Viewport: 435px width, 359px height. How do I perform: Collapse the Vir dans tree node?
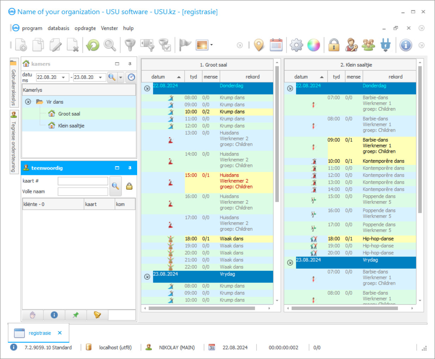pos(28,102)
